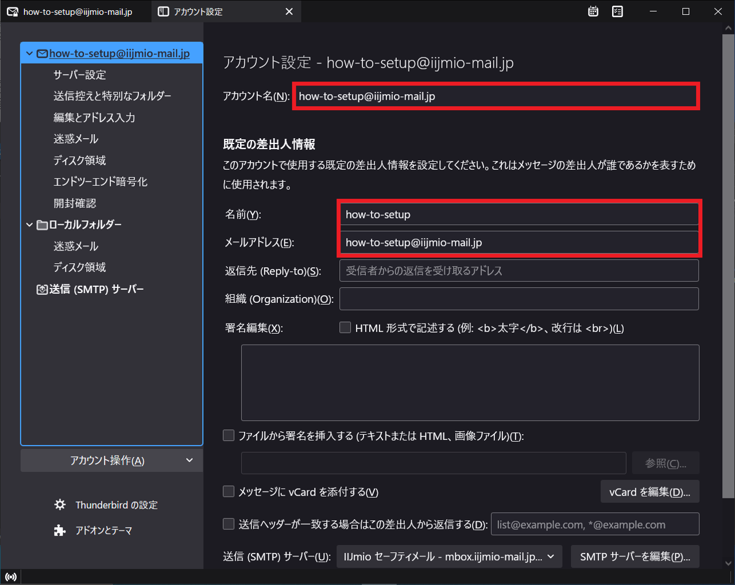Click the connection status icon in status bar
735x585 pixels.
(10, 577)
